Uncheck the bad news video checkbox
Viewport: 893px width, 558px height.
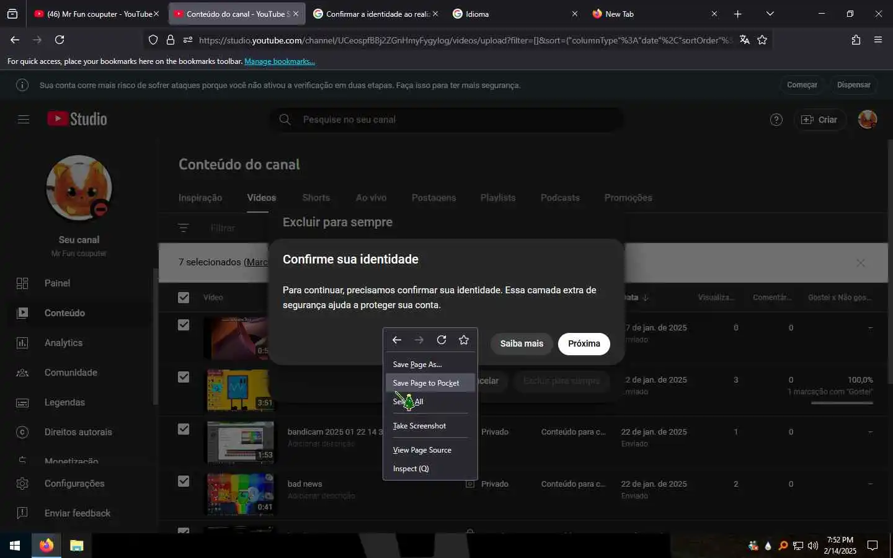184,481
